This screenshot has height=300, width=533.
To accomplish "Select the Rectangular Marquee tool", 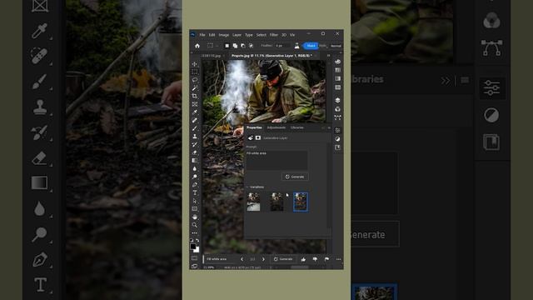I will [195, 72].
